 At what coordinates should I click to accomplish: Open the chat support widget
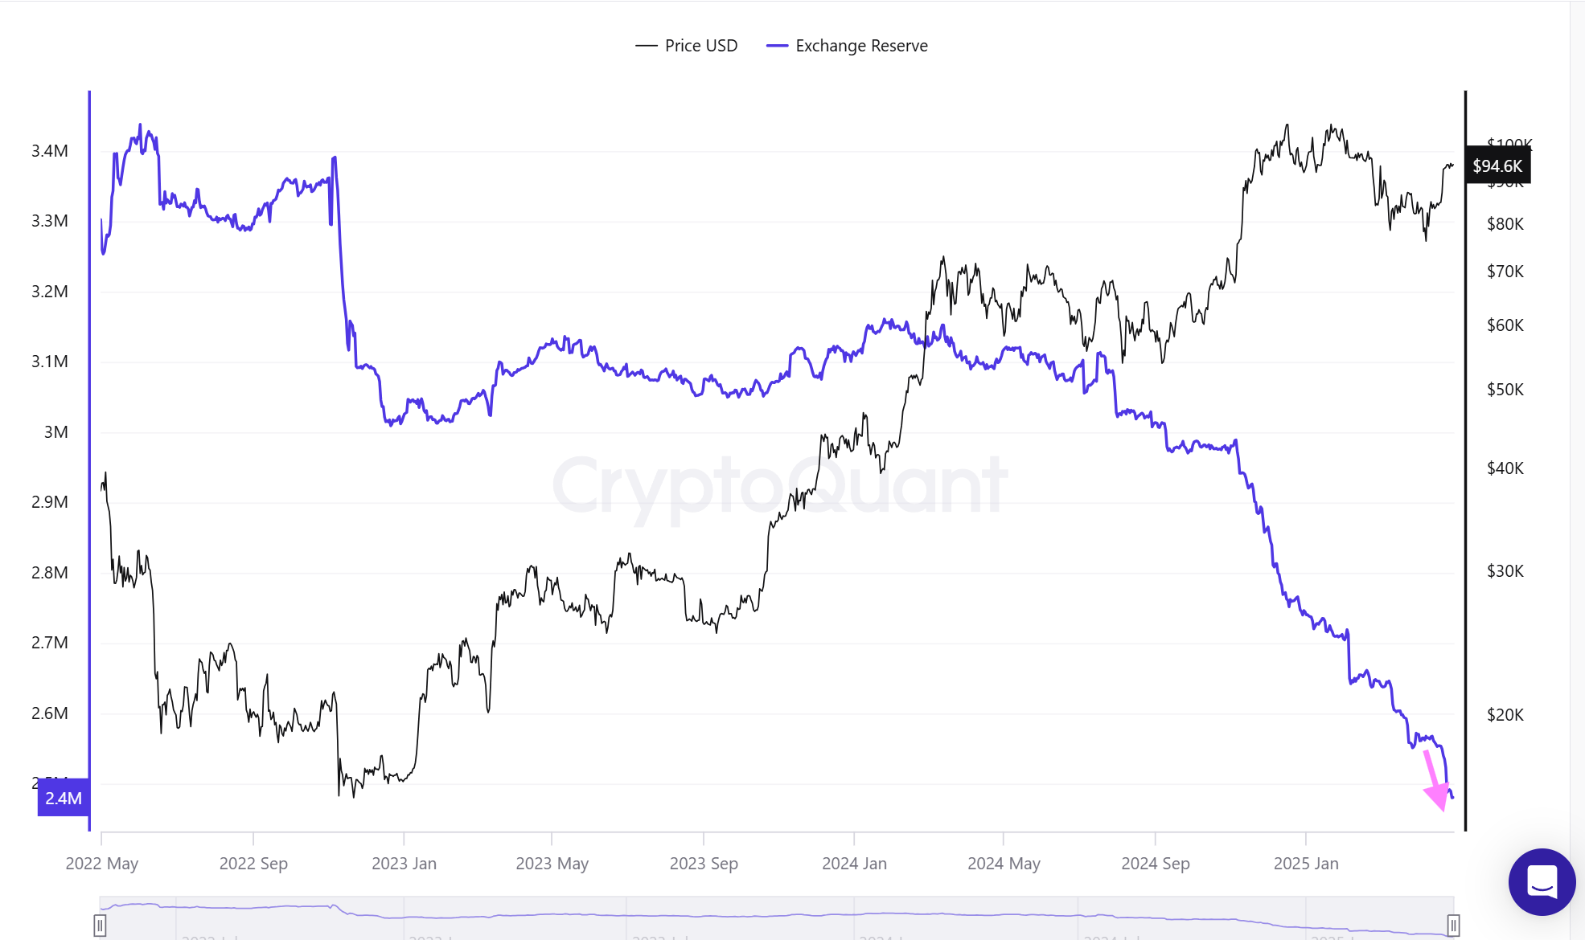1541,881
